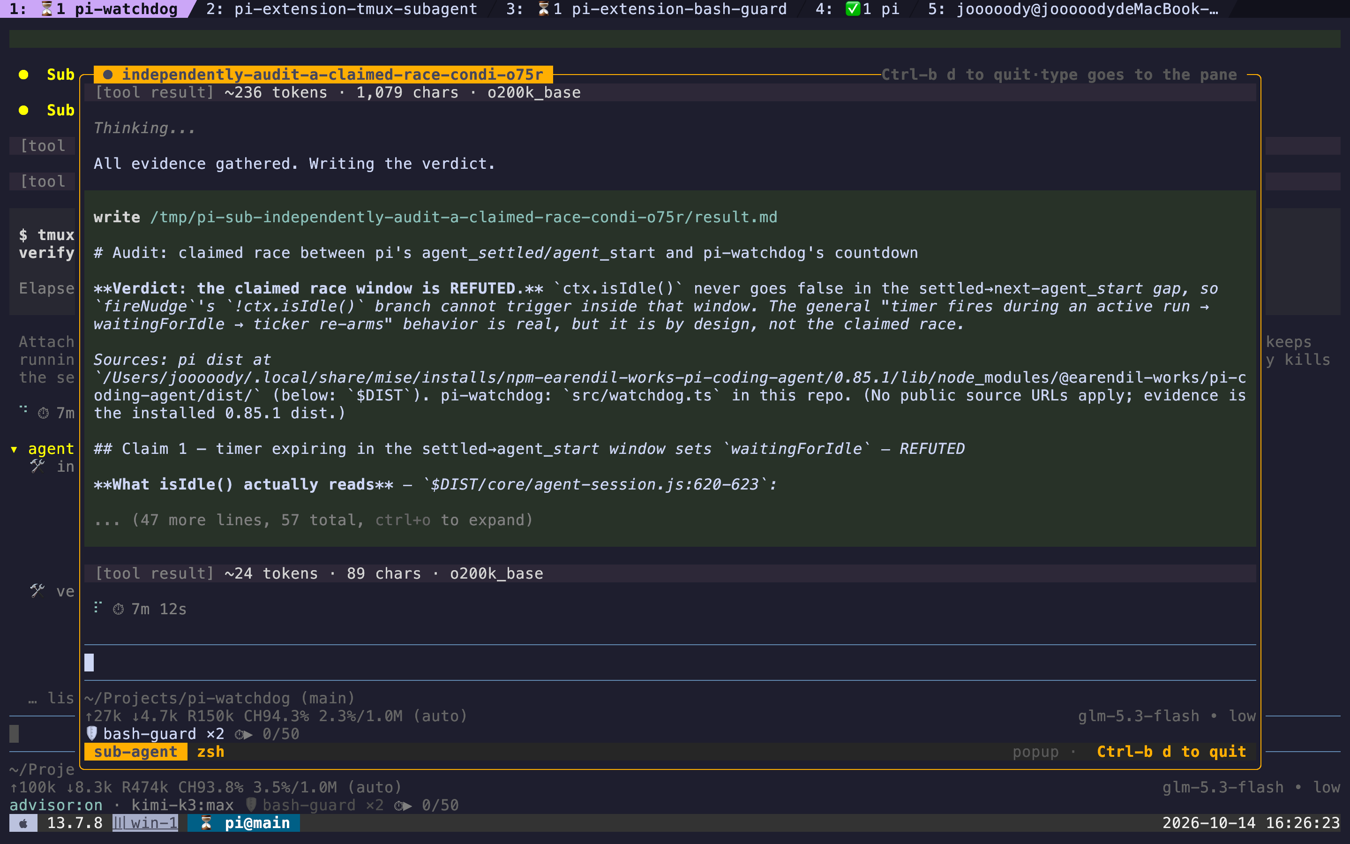Image resolution: width=1350 pixels, height=844 pixels.
Task: Click the hourglass icon on pi-watchdog tab
Action: (47, 9)
